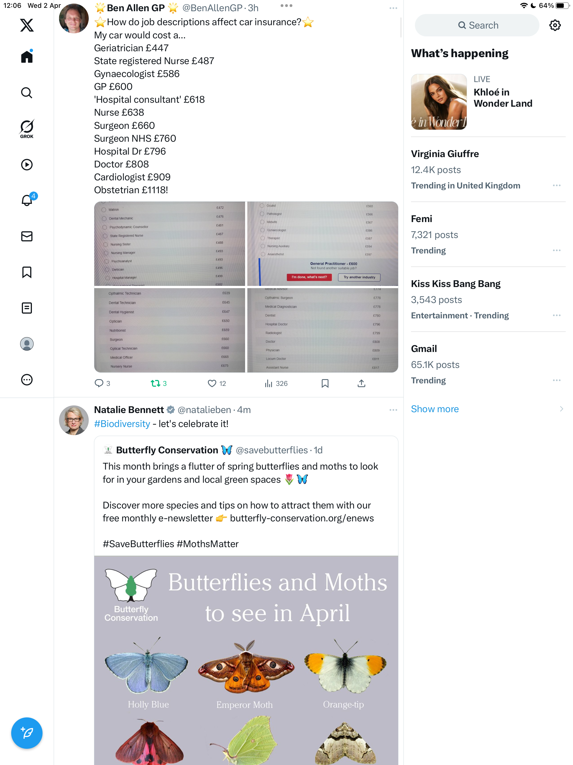
Task: Undo repost on Ben Allen's post
Action: [159, 383]
